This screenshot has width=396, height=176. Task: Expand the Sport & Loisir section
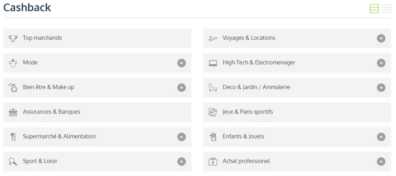pos(181,161)
